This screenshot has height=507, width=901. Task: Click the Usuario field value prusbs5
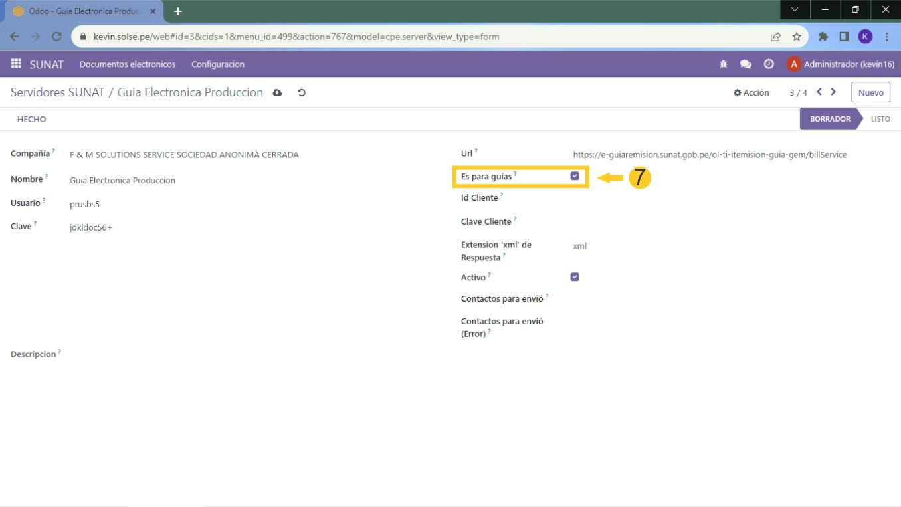click(x=84, y=204)
